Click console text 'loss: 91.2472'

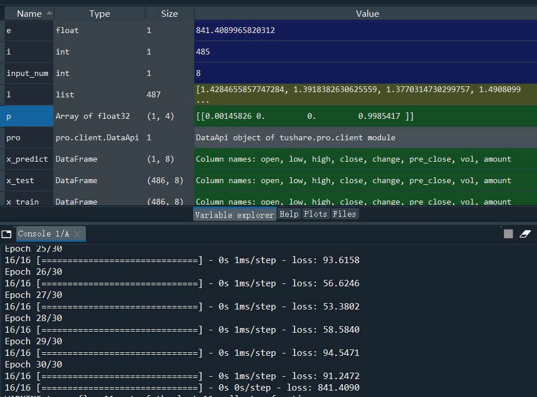pos(326,376)
